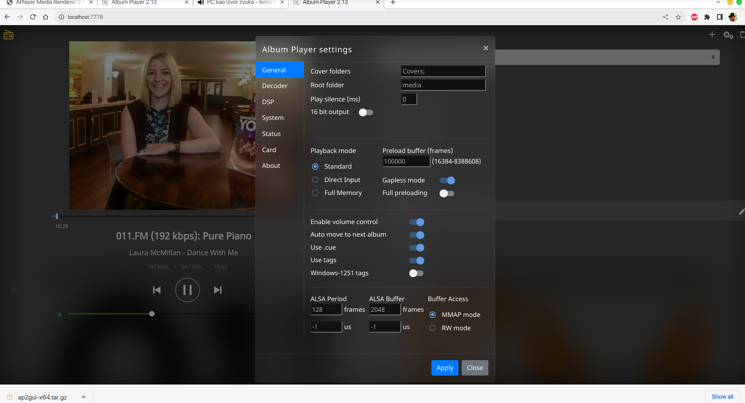The image size is (745, 403).
Task: Edit ALSA Buffer frames field
Action: tap(385, 309)
